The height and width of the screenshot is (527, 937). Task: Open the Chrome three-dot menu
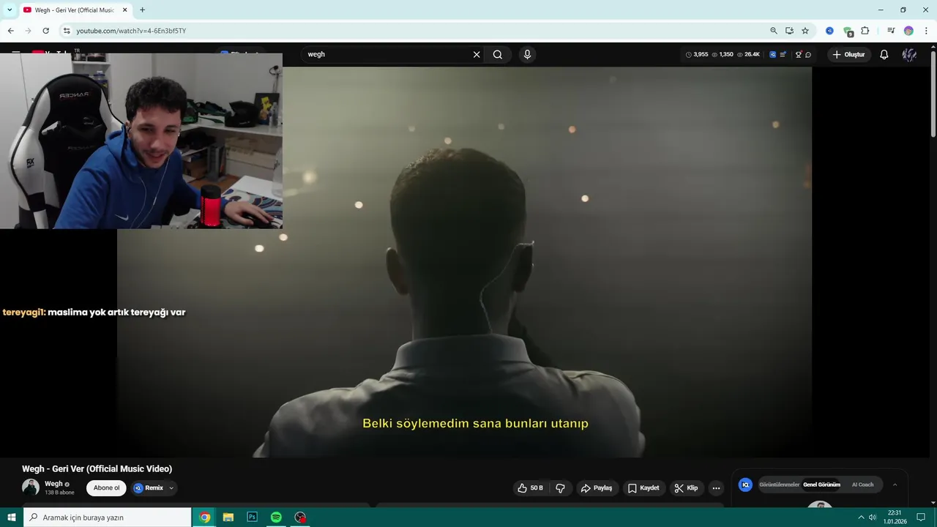[926, 31]
